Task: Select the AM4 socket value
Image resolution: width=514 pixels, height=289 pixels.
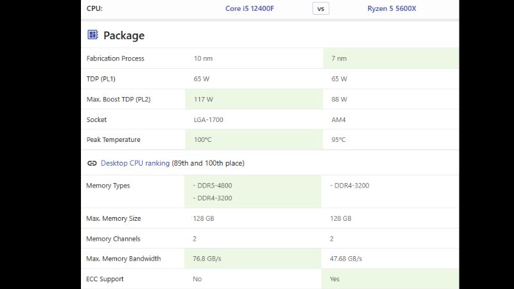Action: click(x=339, y=119)
